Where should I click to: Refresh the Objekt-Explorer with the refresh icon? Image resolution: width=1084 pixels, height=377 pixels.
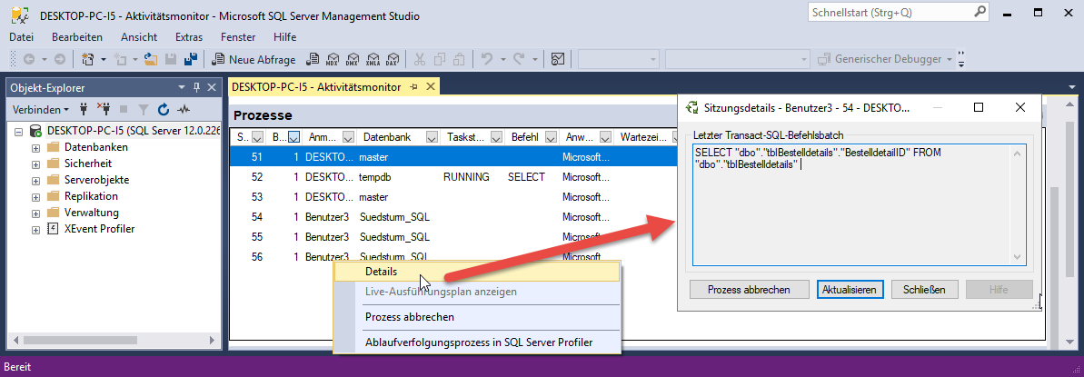[164, 109]
